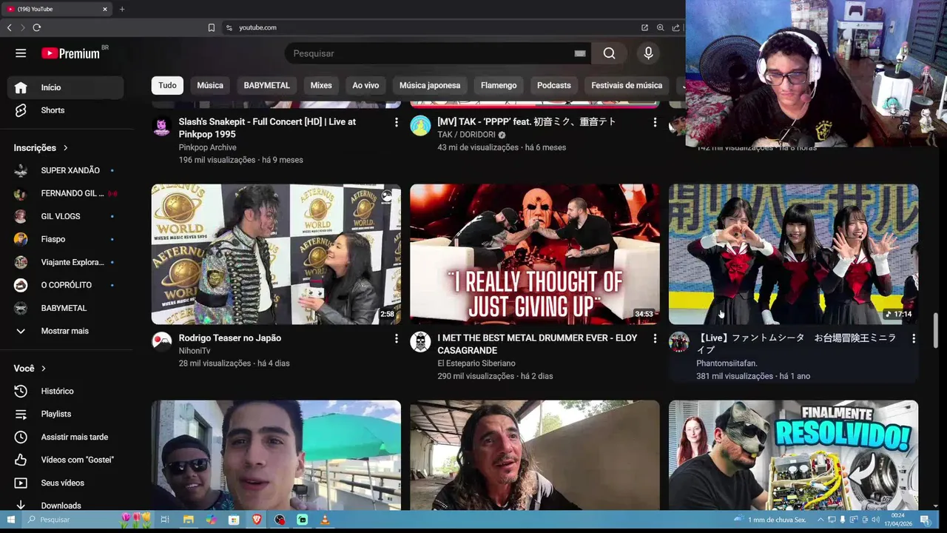Select the Música japonesa filter chip

pos(430,85)
